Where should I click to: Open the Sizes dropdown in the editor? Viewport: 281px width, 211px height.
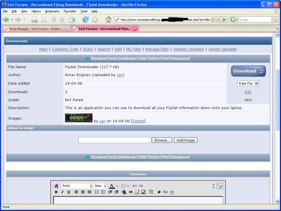(x=100, y=186)
